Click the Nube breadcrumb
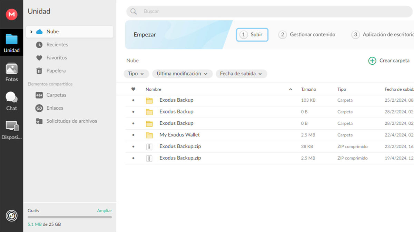414x232 pixels. click(132, 60)
